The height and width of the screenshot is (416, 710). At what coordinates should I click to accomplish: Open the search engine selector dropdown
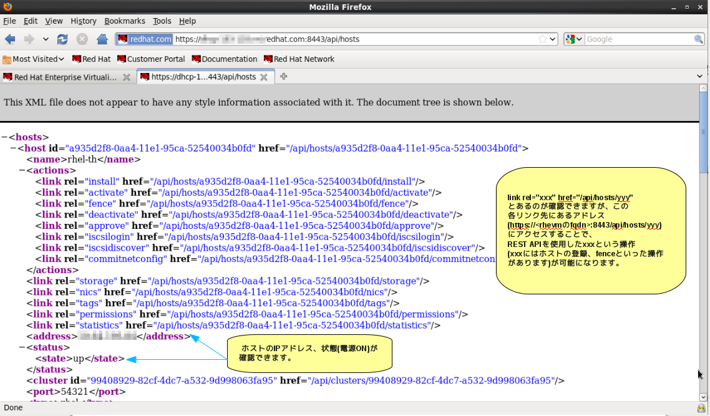(574, 39)
